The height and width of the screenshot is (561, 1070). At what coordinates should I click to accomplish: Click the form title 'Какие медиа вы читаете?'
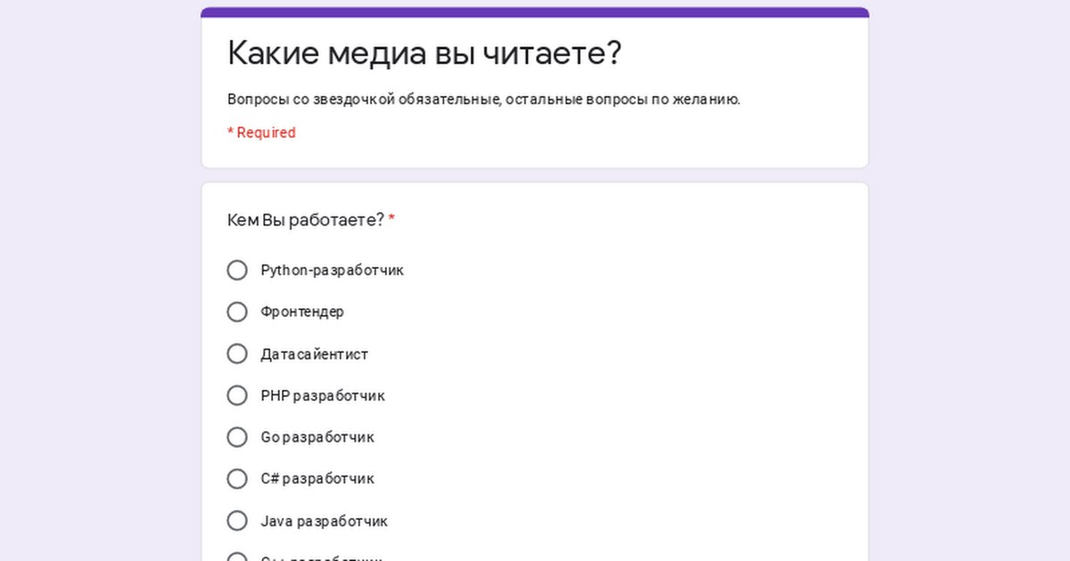(x=424, y=53)
